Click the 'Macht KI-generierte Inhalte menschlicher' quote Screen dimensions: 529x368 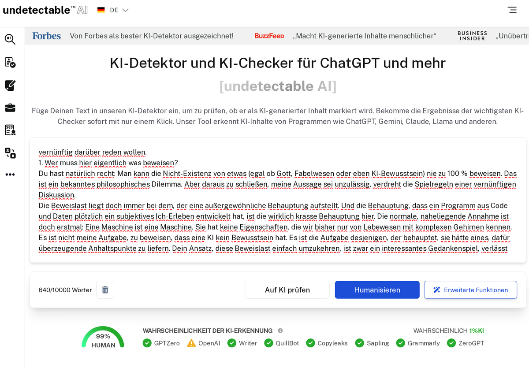(365, 36)
